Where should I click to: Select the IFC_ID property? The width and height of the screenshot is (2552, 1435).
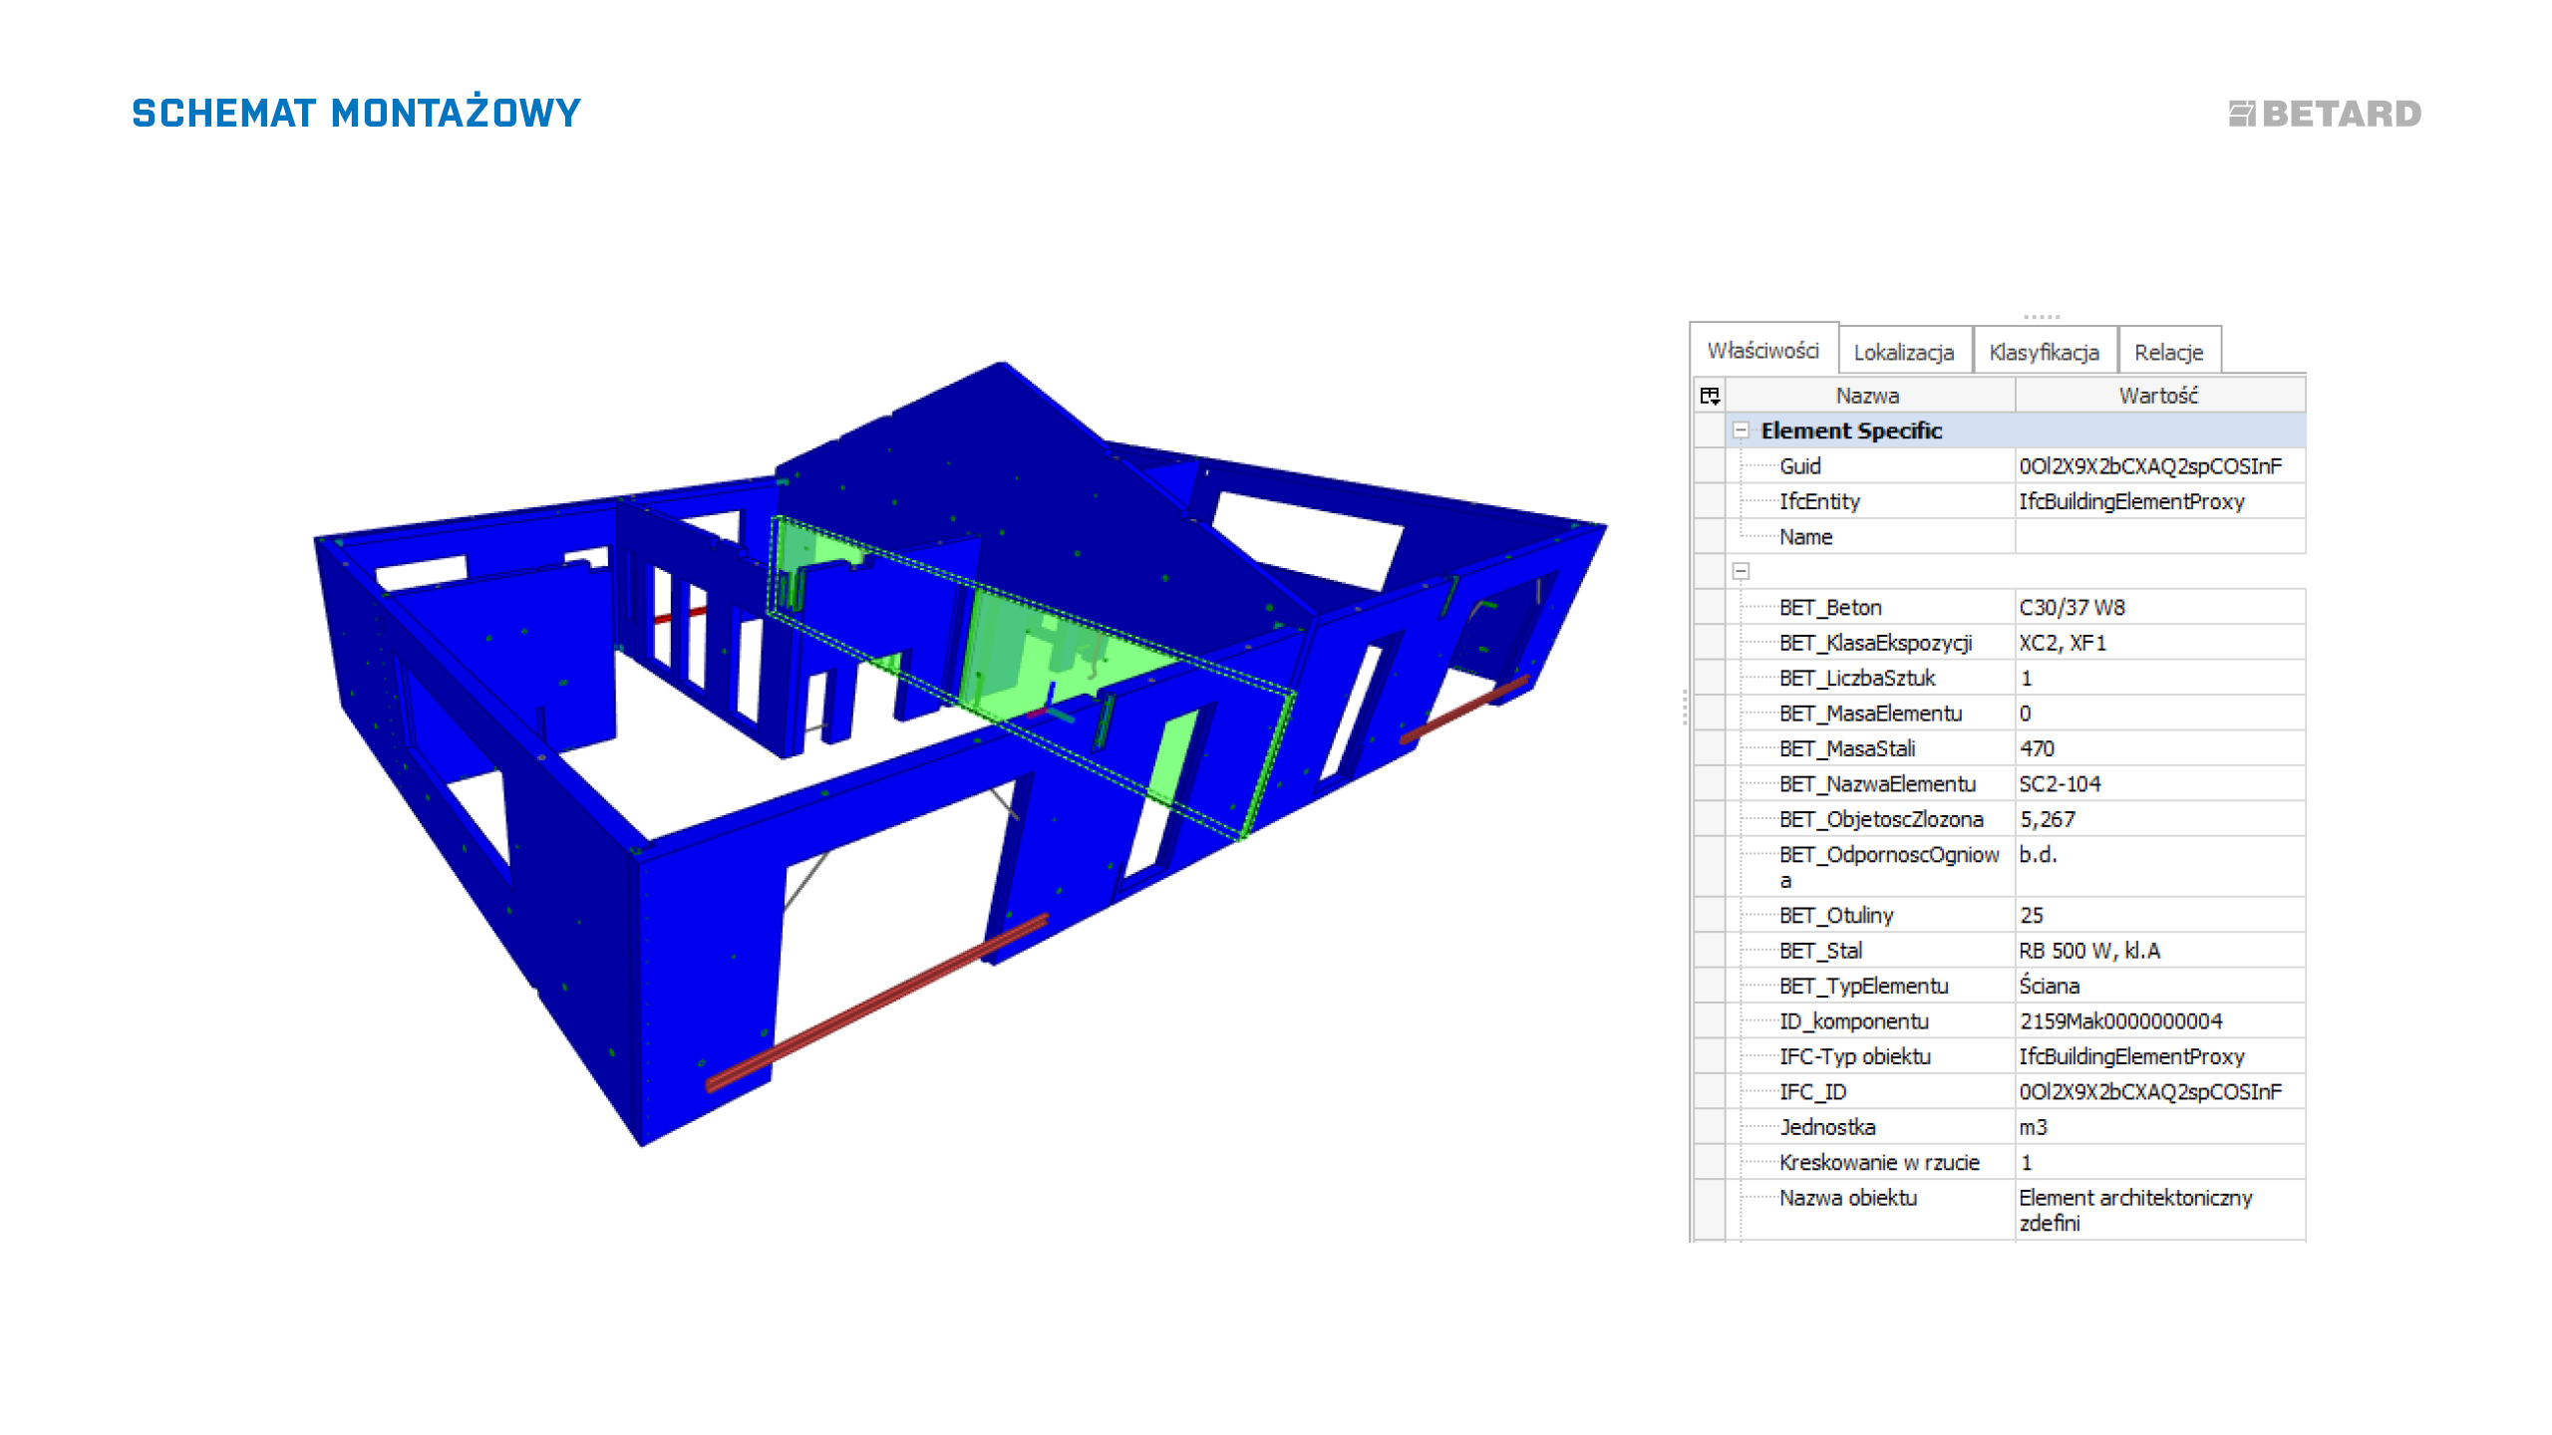tap(1812, 1092)
